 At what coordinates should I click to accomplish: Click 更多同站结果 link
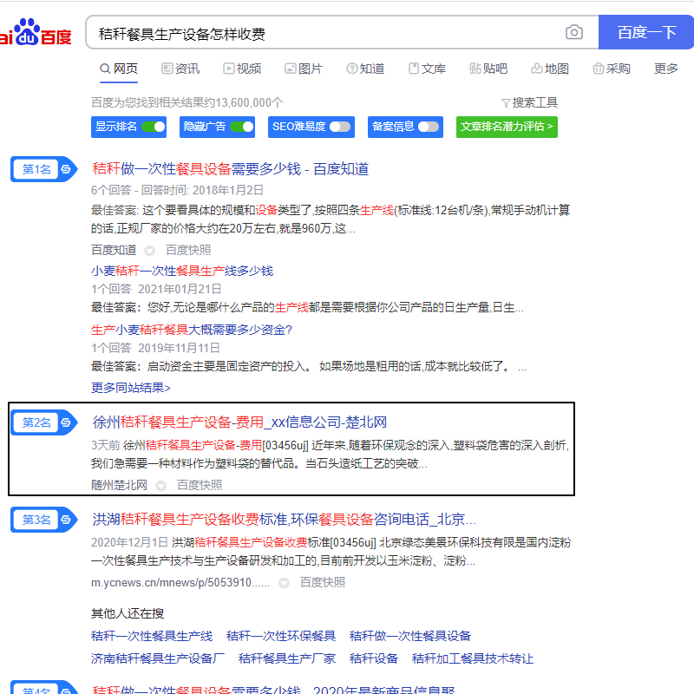131,388
